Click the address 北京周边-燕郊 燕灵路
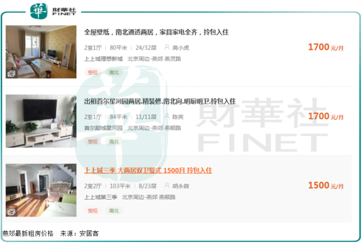The image size is (362, 246). pos(154,59)
